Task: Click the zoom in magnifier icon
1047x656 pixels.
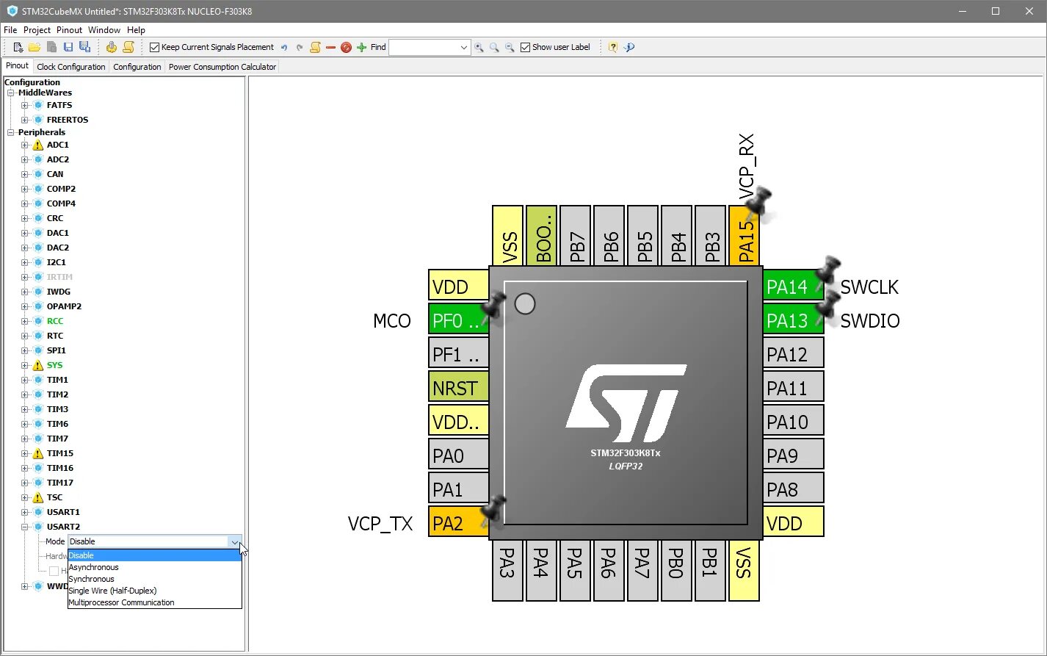Action: point(479,47)
